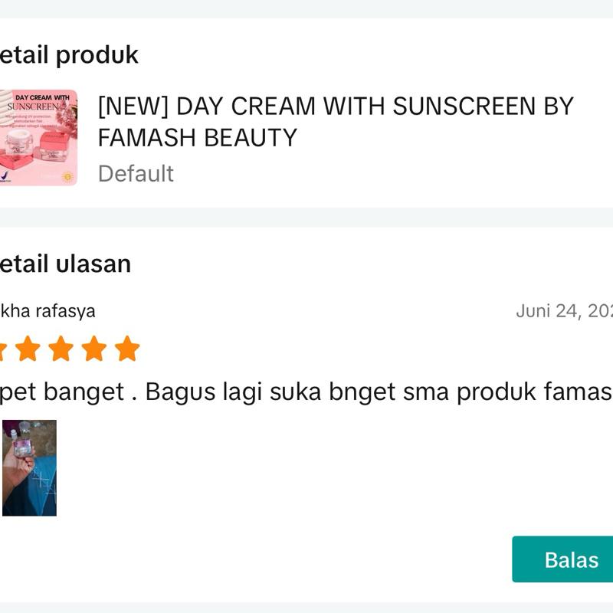This screenshot has width=613, height=613.
Task: Open the Day Cream product thumbnail
Action: pos(38,138)
